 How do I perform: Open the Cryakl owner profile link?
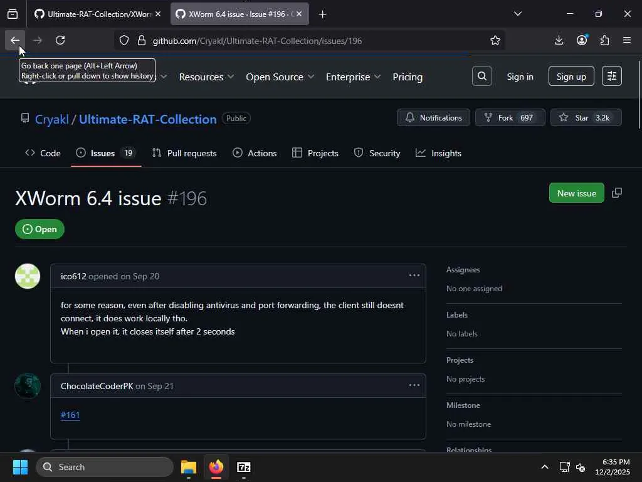(x=52, y=119)
